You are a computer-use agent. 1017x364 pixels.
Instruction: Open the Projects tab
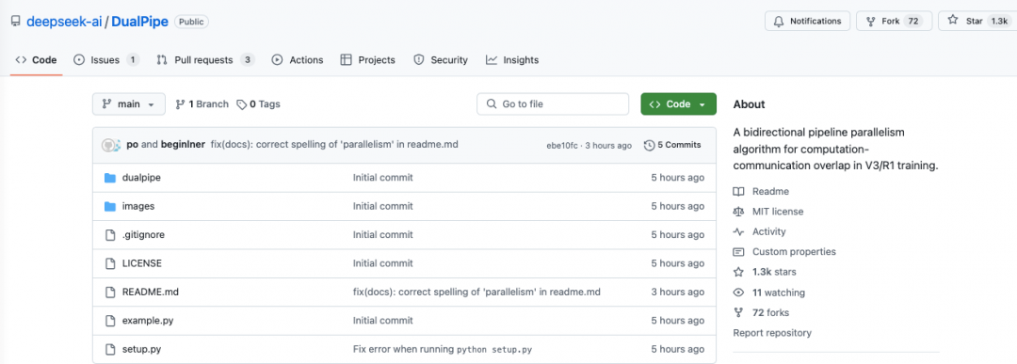(367, 59)
